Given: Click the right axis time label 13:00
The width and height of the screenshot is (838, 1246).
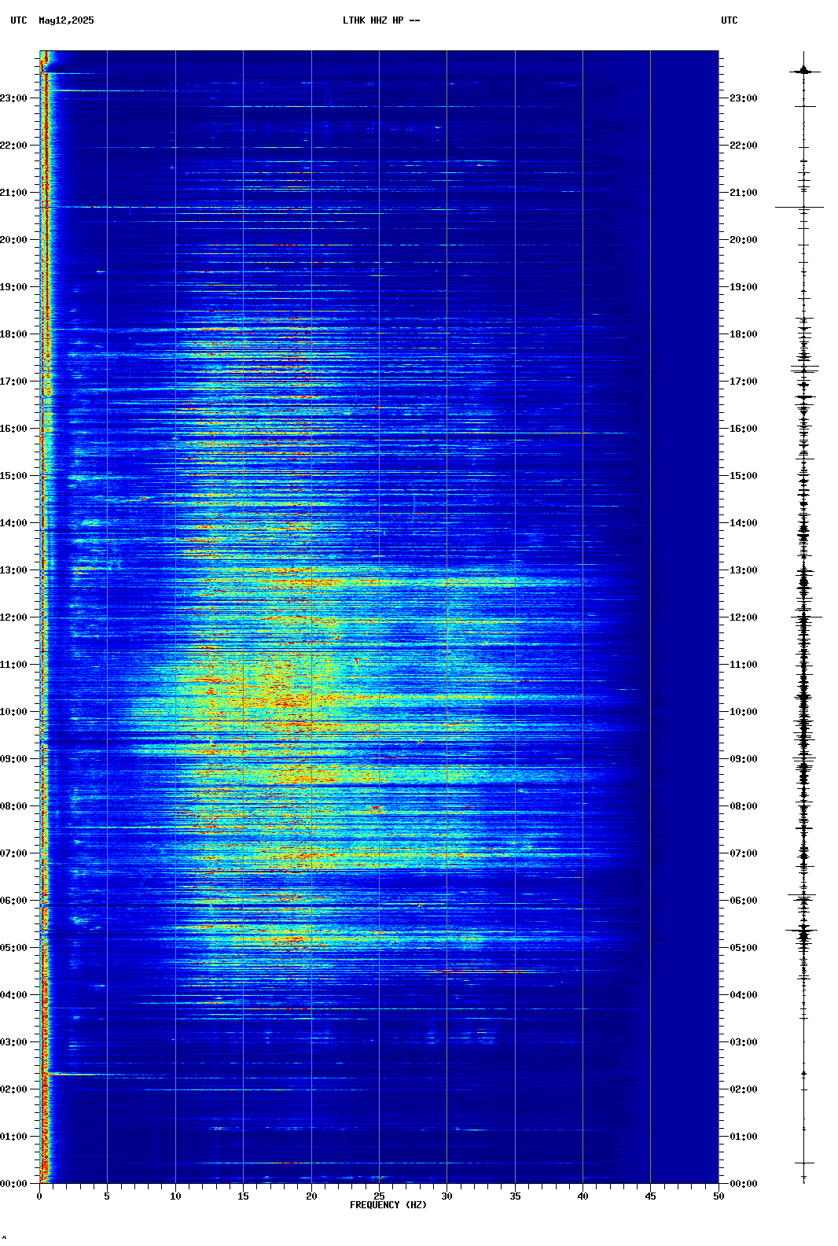Looking at the screenshot, I should pos(744,570).
